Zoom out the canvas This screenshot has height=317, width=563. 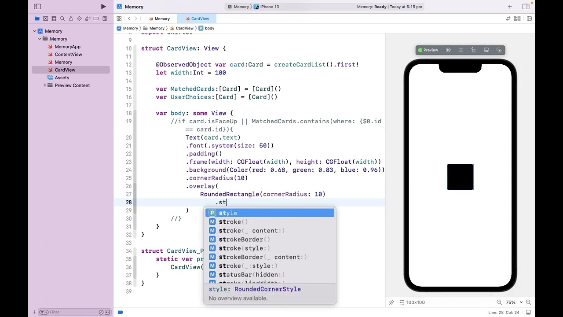click(499, 302)
